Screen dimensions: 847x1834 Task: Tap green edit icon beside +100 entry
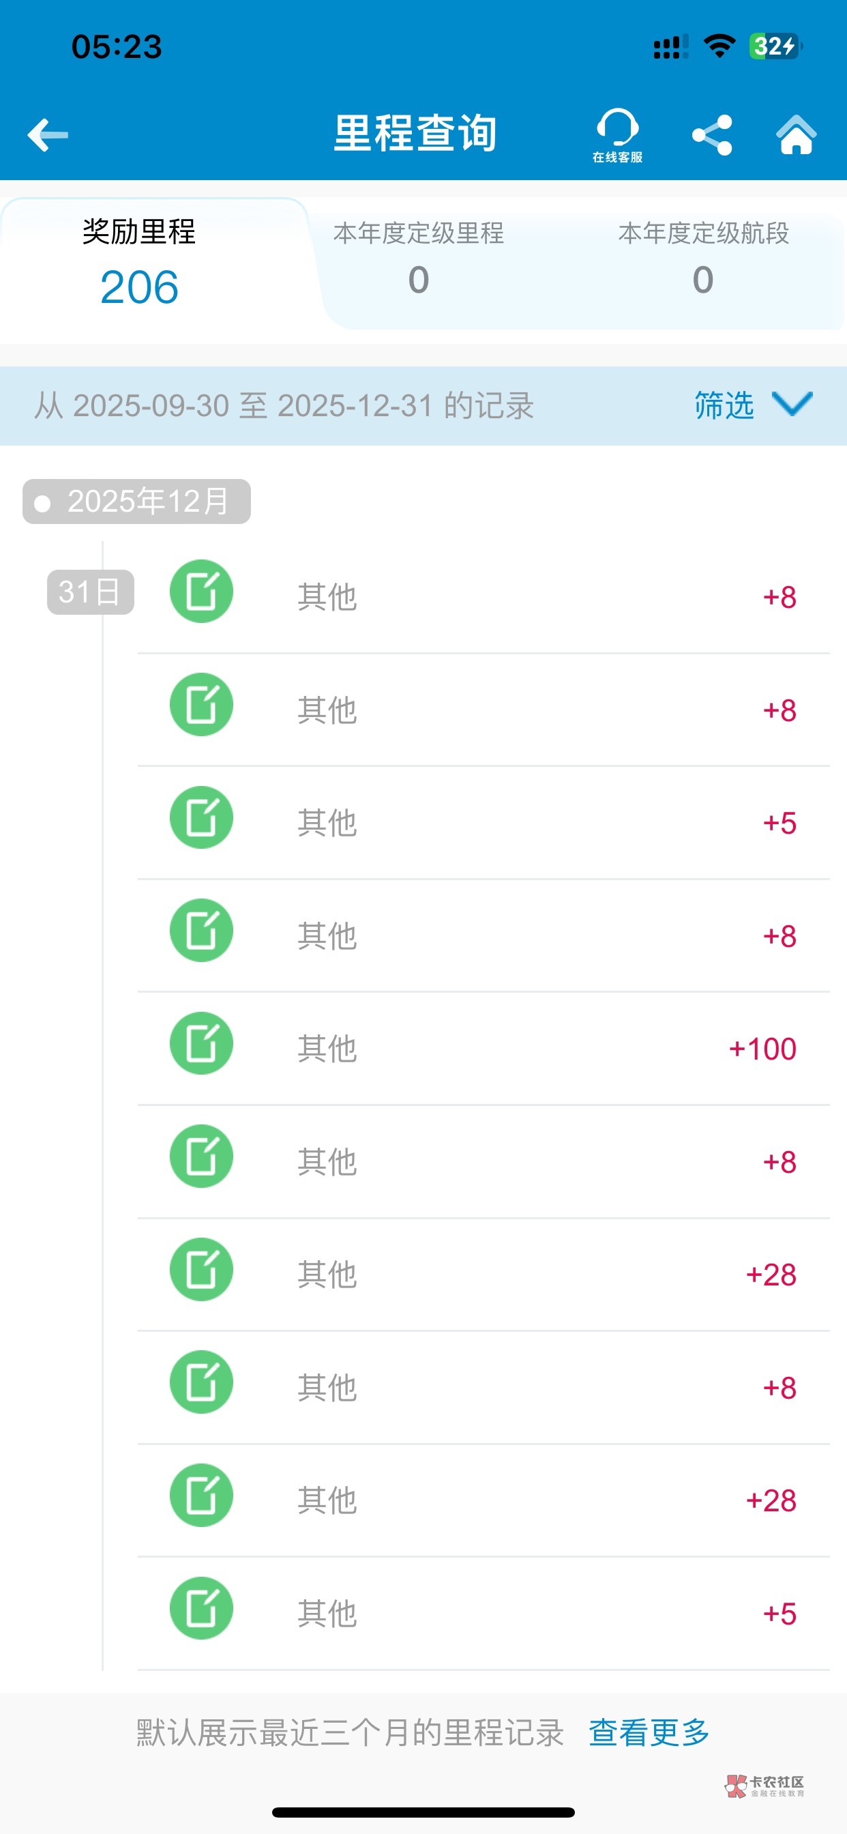[x=201, y=1044]
